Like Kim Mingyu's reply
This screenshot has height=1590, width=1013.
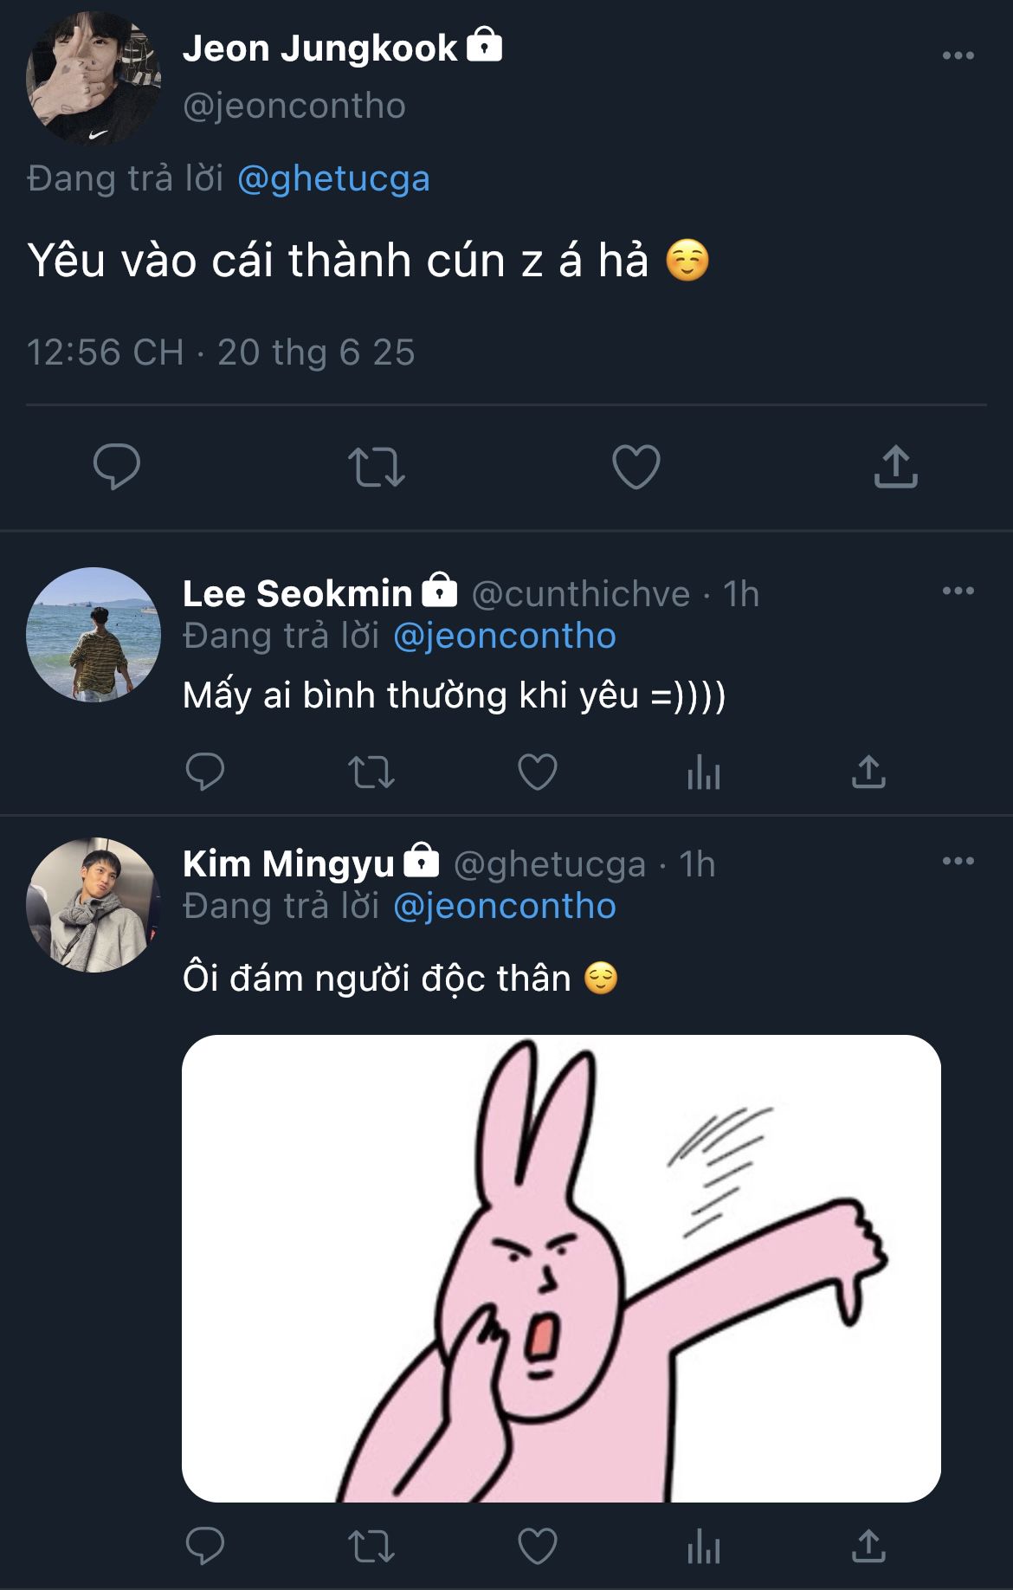coord(537,1546)
